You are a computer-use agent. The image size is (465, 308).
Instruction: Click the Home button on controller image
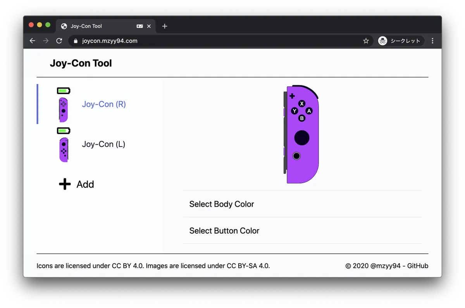click(x=296, y=156)
